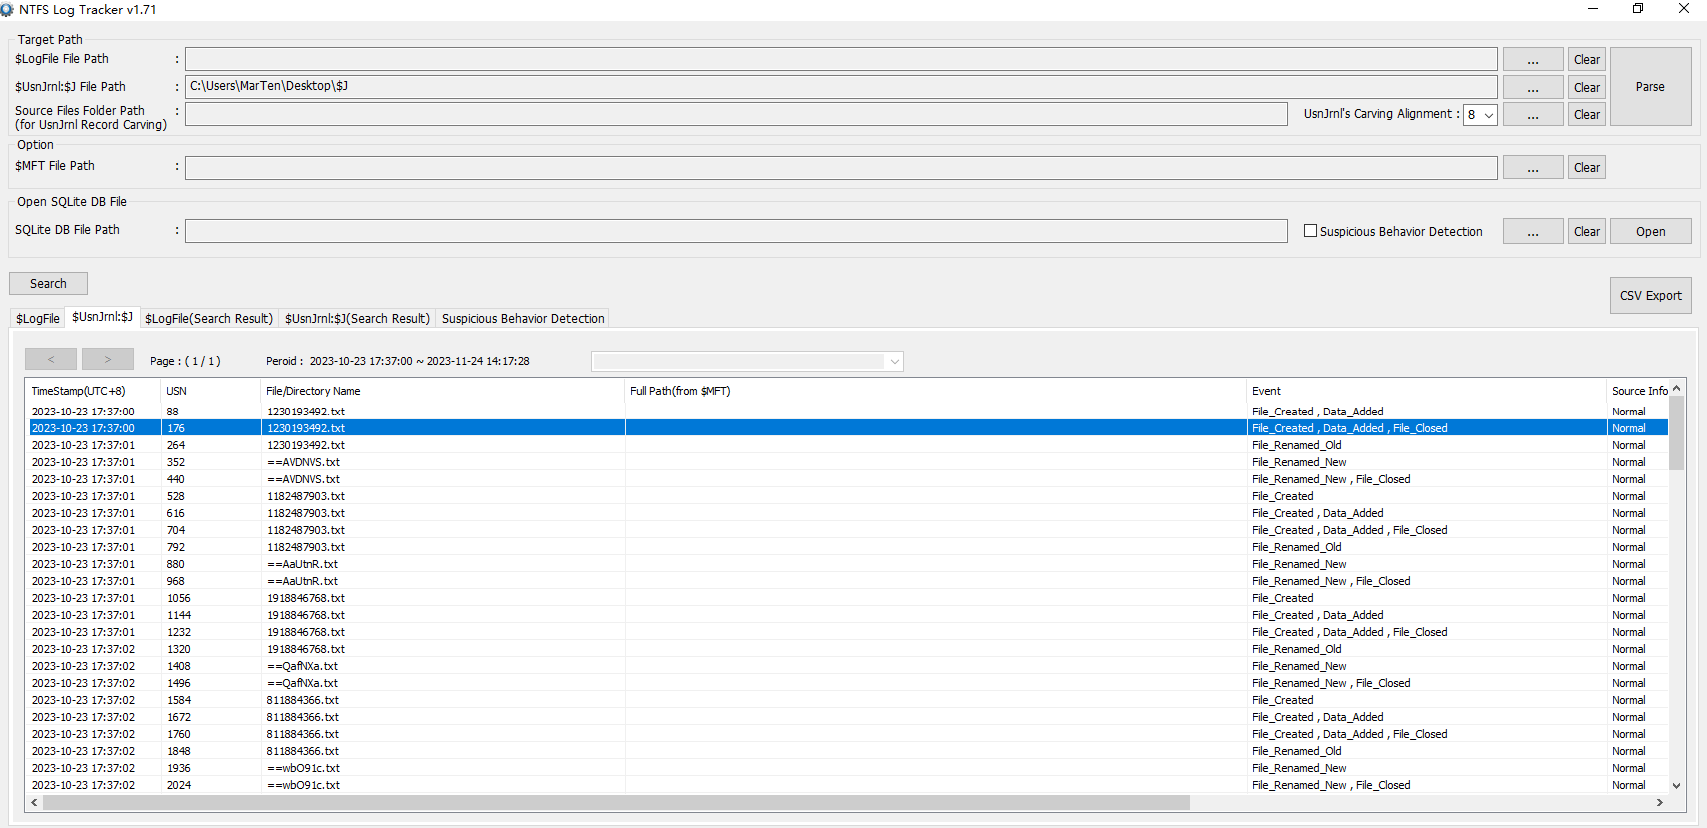Browse for $LogFile File Path
The height and width of the screenshot is (828, 1707).
coord(1533,60)
